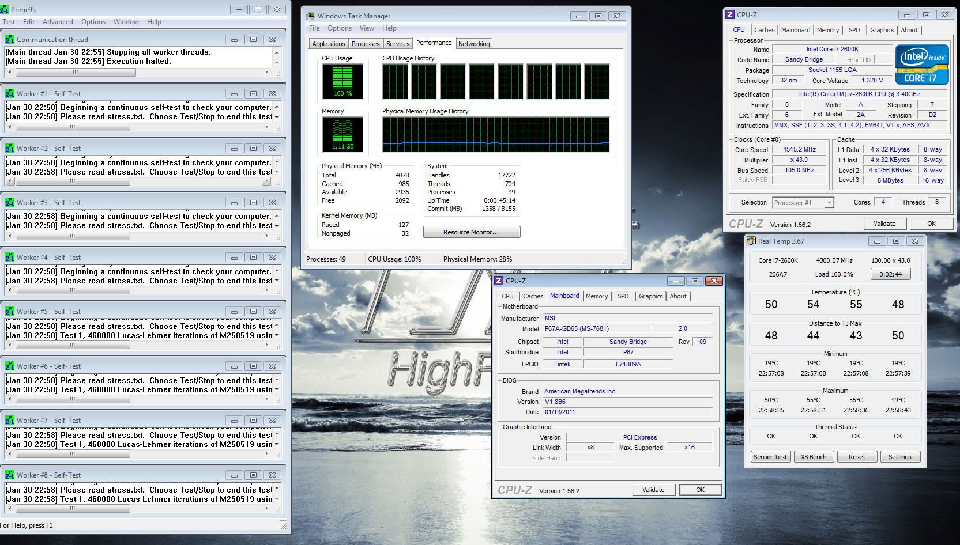
Task: Click Communication thread window icon
Action: 10,39
